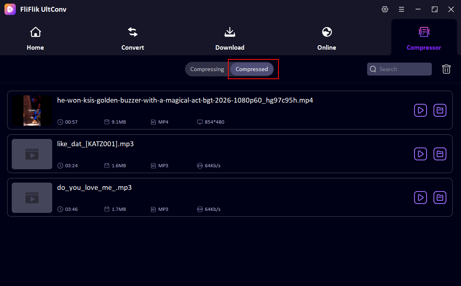Image resolution: width=461 pixels, height=286 pixels.
Task: Open the settings gear icon
Action: click(x=385, y=9)
